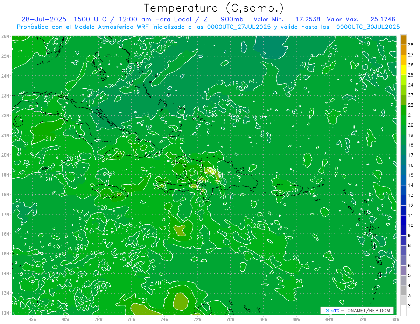420x324 pixels.
Task: Click '0000UTC_30JUL2025' valid-until time text
Action: click(x=368, y=27)
